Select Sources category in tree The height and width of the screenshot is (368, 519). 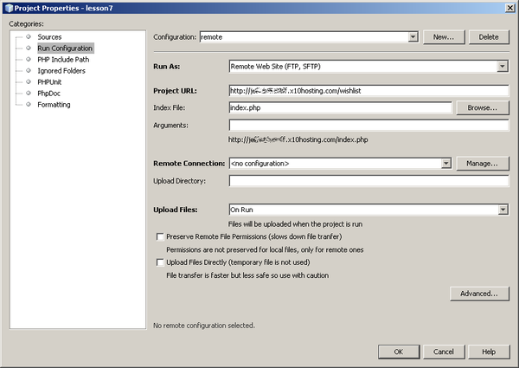pyautogui.click(x=49, y=37)
